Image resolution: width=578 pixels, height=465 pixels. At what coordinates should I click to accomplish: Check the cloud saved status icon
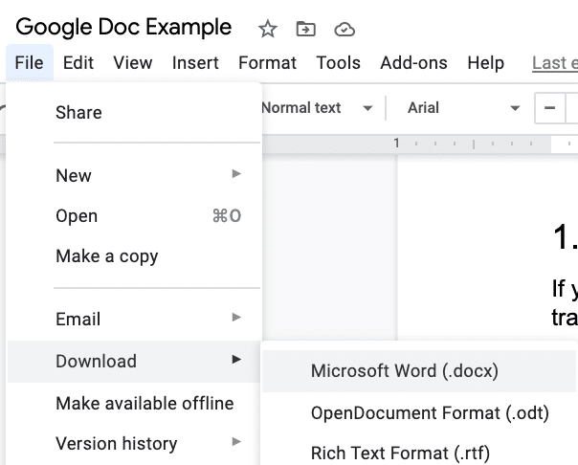(345, 30)
